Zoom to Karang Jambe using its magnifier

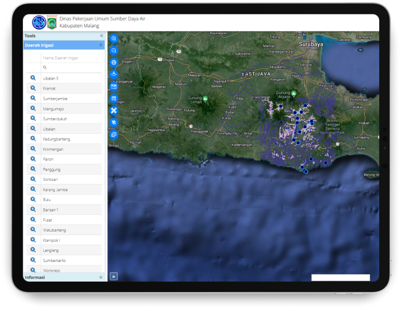33,190
